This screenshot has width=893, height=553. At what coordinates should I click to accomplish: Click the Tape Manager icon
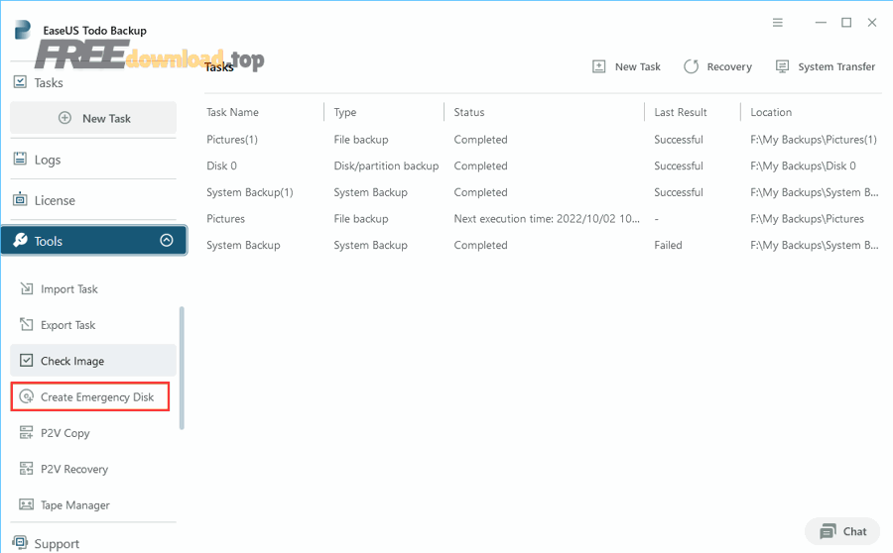(26, 504)
